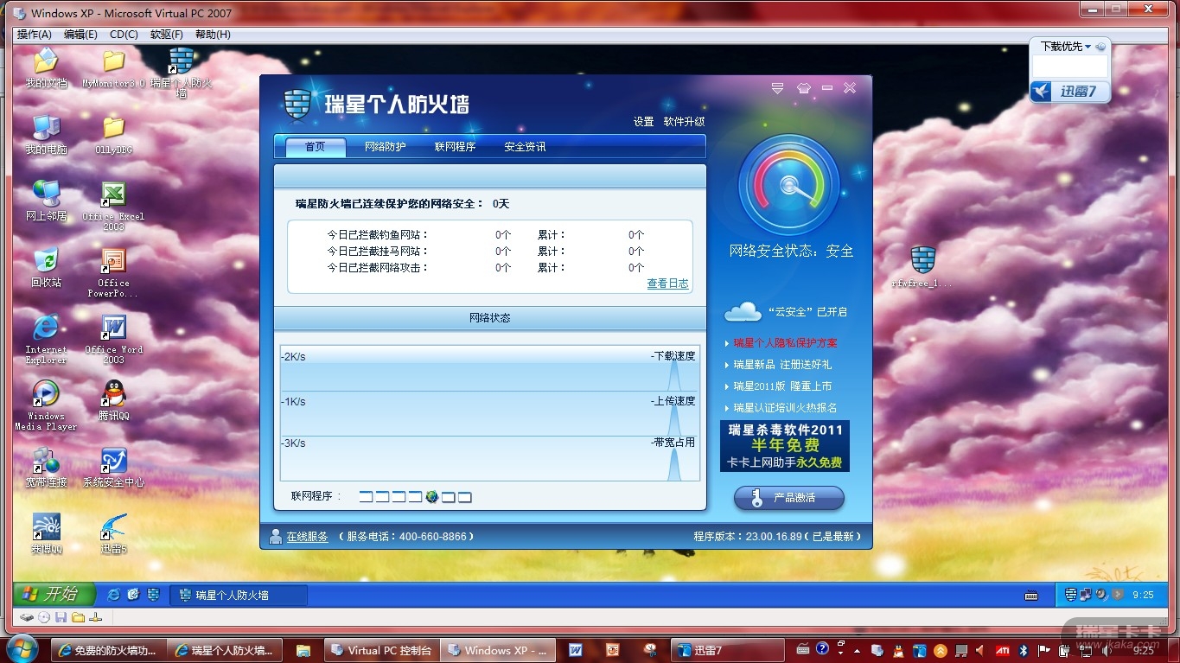Switch to 免费的防火墙功... IE taskbar button

pyautogui.click(x=108, y=651)
